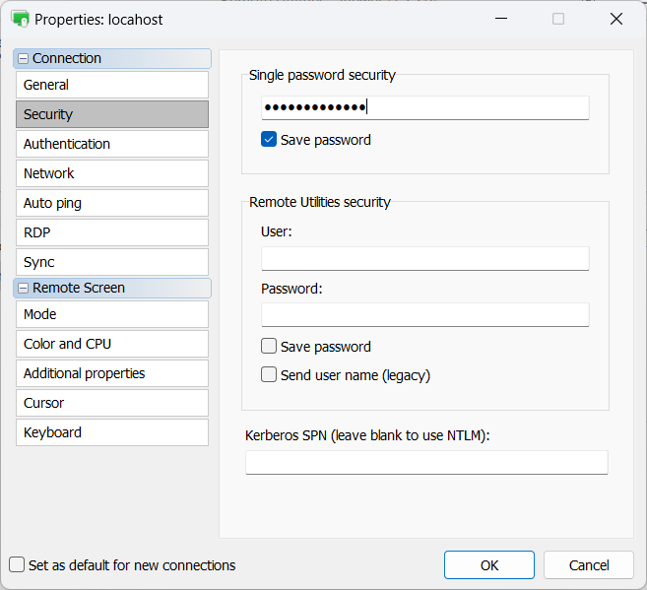Viewport: 647px width, 590px height.
Task: Show Additional properties page
Action: click(x=111, y=373)
